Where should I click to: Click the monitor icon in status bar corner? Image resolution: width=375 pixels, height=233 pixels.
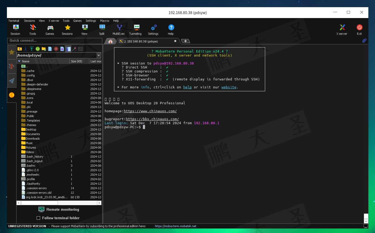click(366, 226)
